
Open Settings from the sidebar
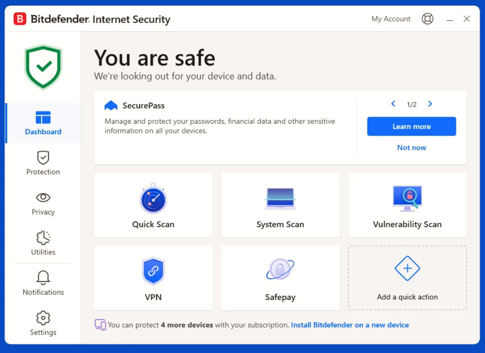point(43,323)
